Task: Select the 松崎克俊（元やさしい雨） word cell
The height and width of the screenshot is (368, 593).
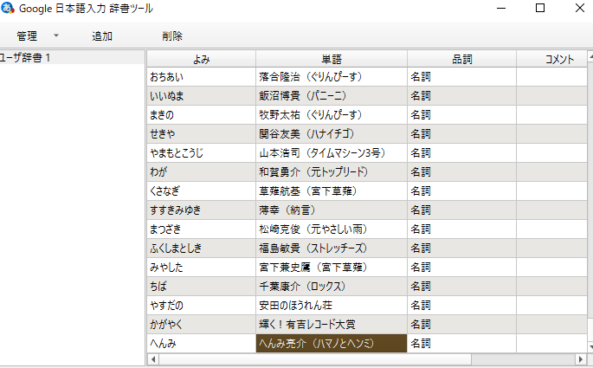Action: coord(332,229)
